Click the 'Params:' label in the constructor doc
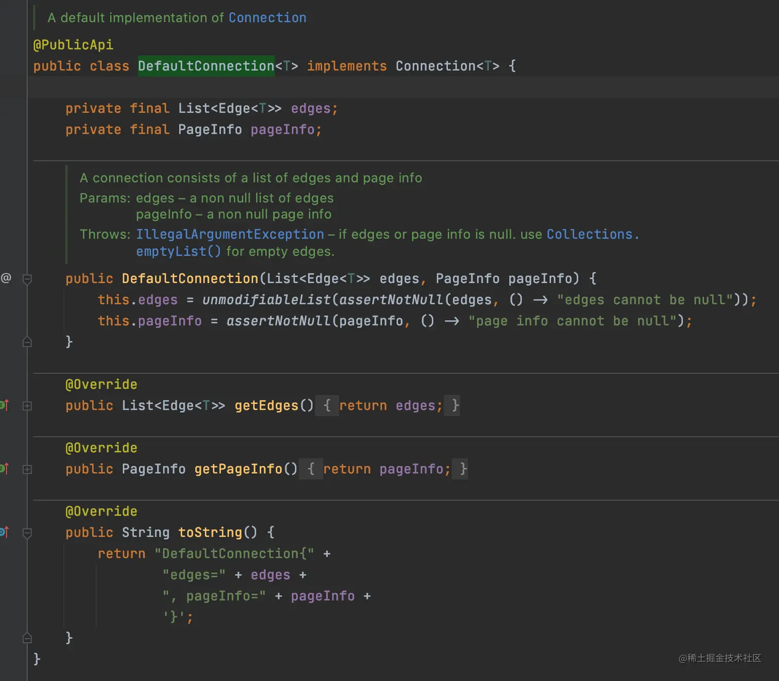The width and height of the screenshot is (779, 681). pyautogui.click(x=105, y=198)
